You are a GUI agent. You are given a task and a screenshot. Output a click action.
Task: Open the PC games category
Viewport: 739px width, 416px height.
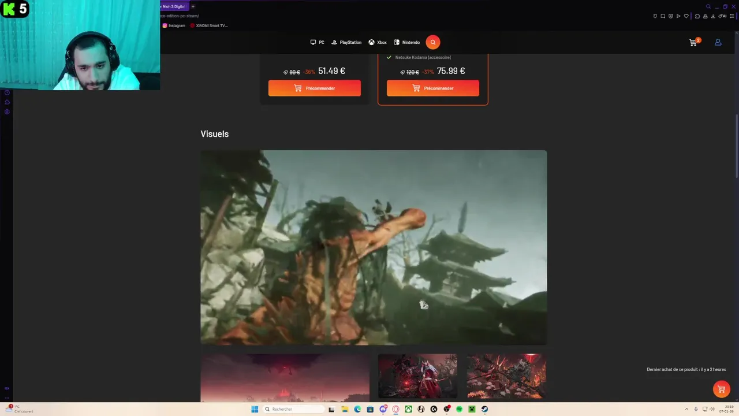point(317,42)
